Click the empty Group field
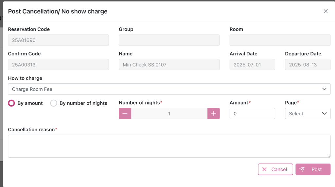Screen dimensions: 335x187 tap(169, 40)
